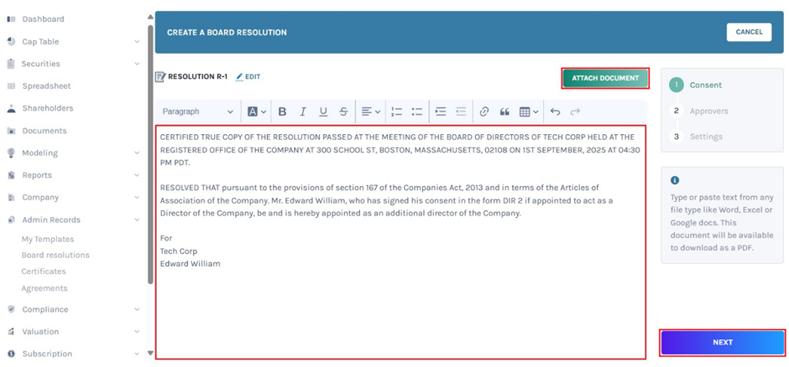Image resolution: width=789 pixels, height=367 pixels.
Task: Insert a numbered list
Action: (x=396, y=111)
